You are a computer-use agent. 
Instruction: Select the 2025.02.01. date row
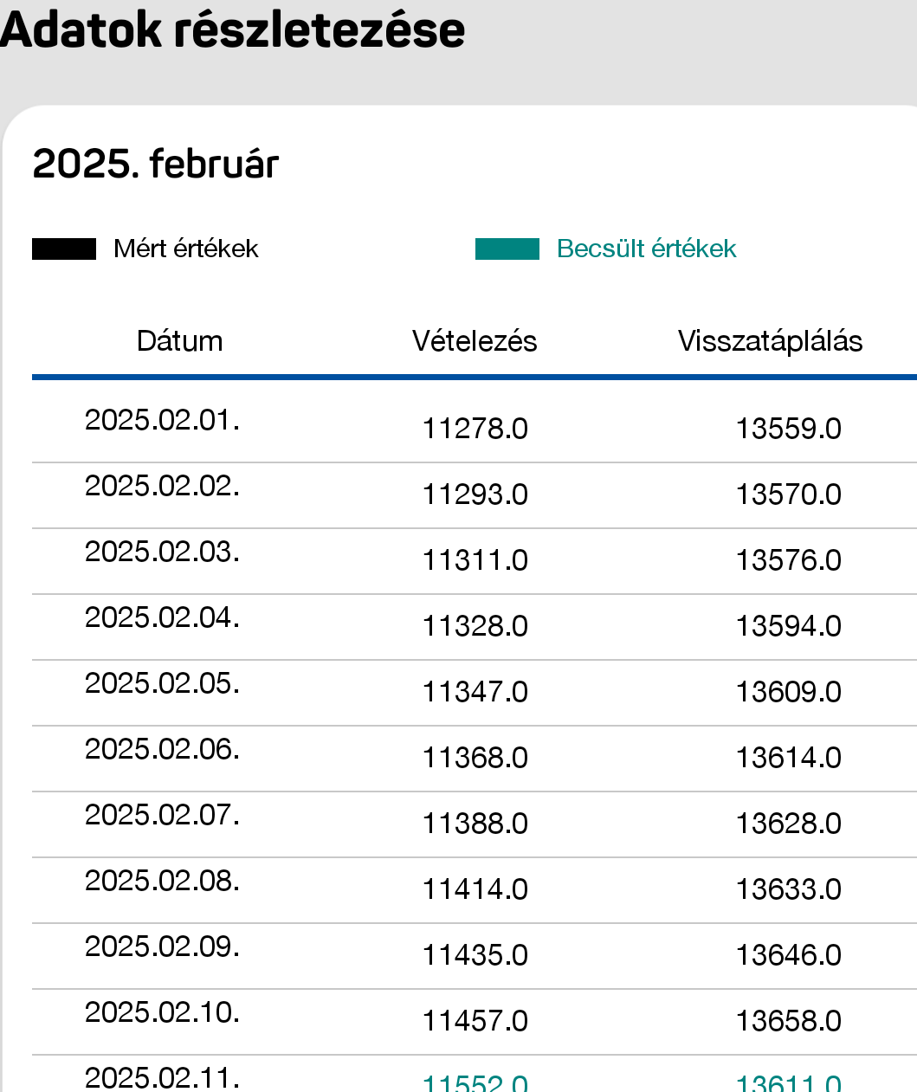(475, 422)
